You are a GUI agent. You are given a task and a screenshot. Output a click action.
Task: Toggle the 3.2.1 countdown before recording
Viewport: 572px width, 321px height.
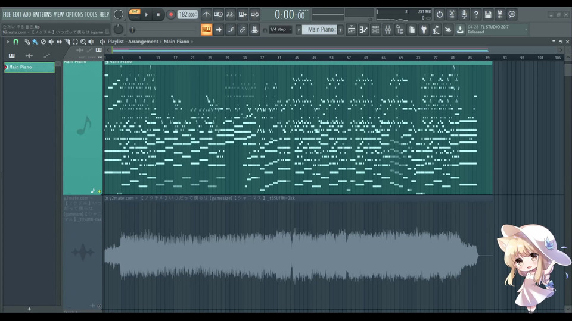point(230,14)
